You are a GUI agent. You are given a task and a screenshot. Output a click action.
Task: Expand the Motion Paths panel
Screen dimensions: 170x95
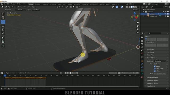(x=150, y=55)
